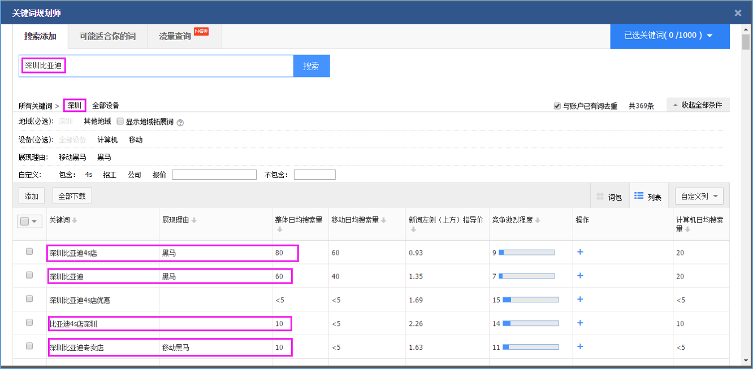Open 可能适合你的词 tab

pyautogui.click(x=107, y=36)
